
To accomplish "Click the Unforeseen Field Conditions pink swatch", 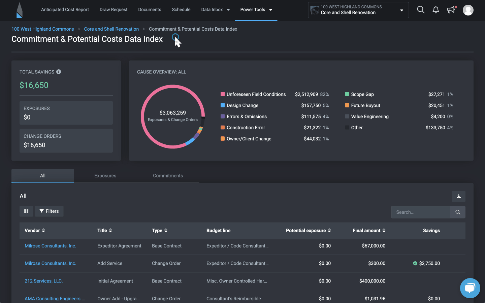I will (223, 94).
